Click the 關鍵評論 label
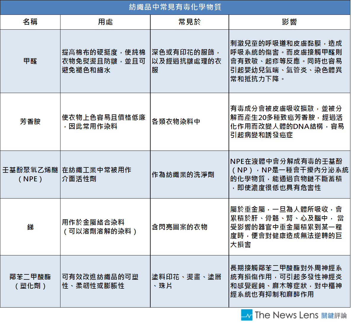351x323 pixels. (x=334, y=315)
